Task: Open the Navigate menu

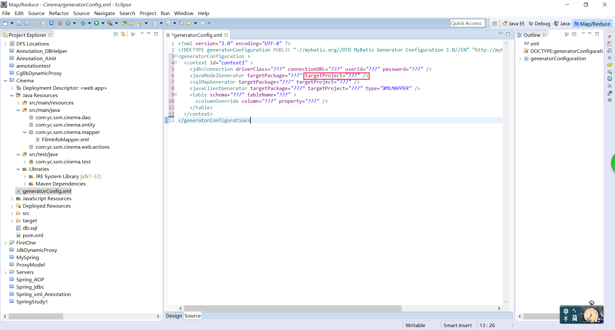Action: tap(104, 13)
